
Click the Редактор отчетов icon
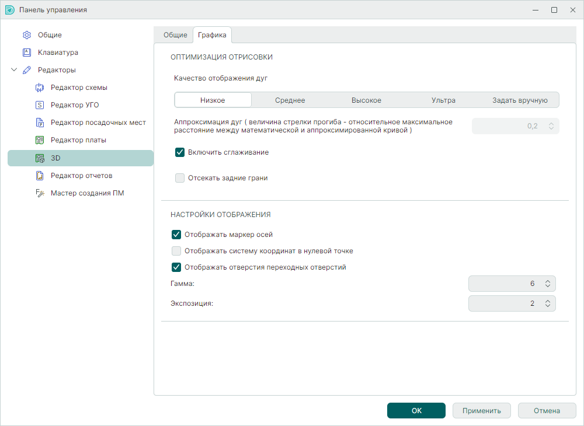pos(40,176)
